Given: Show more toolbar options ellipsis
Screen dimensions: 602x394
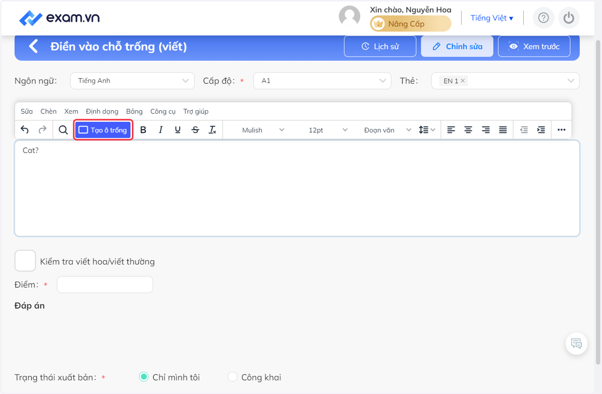Looking at the screenshot, I should (561, 130).
